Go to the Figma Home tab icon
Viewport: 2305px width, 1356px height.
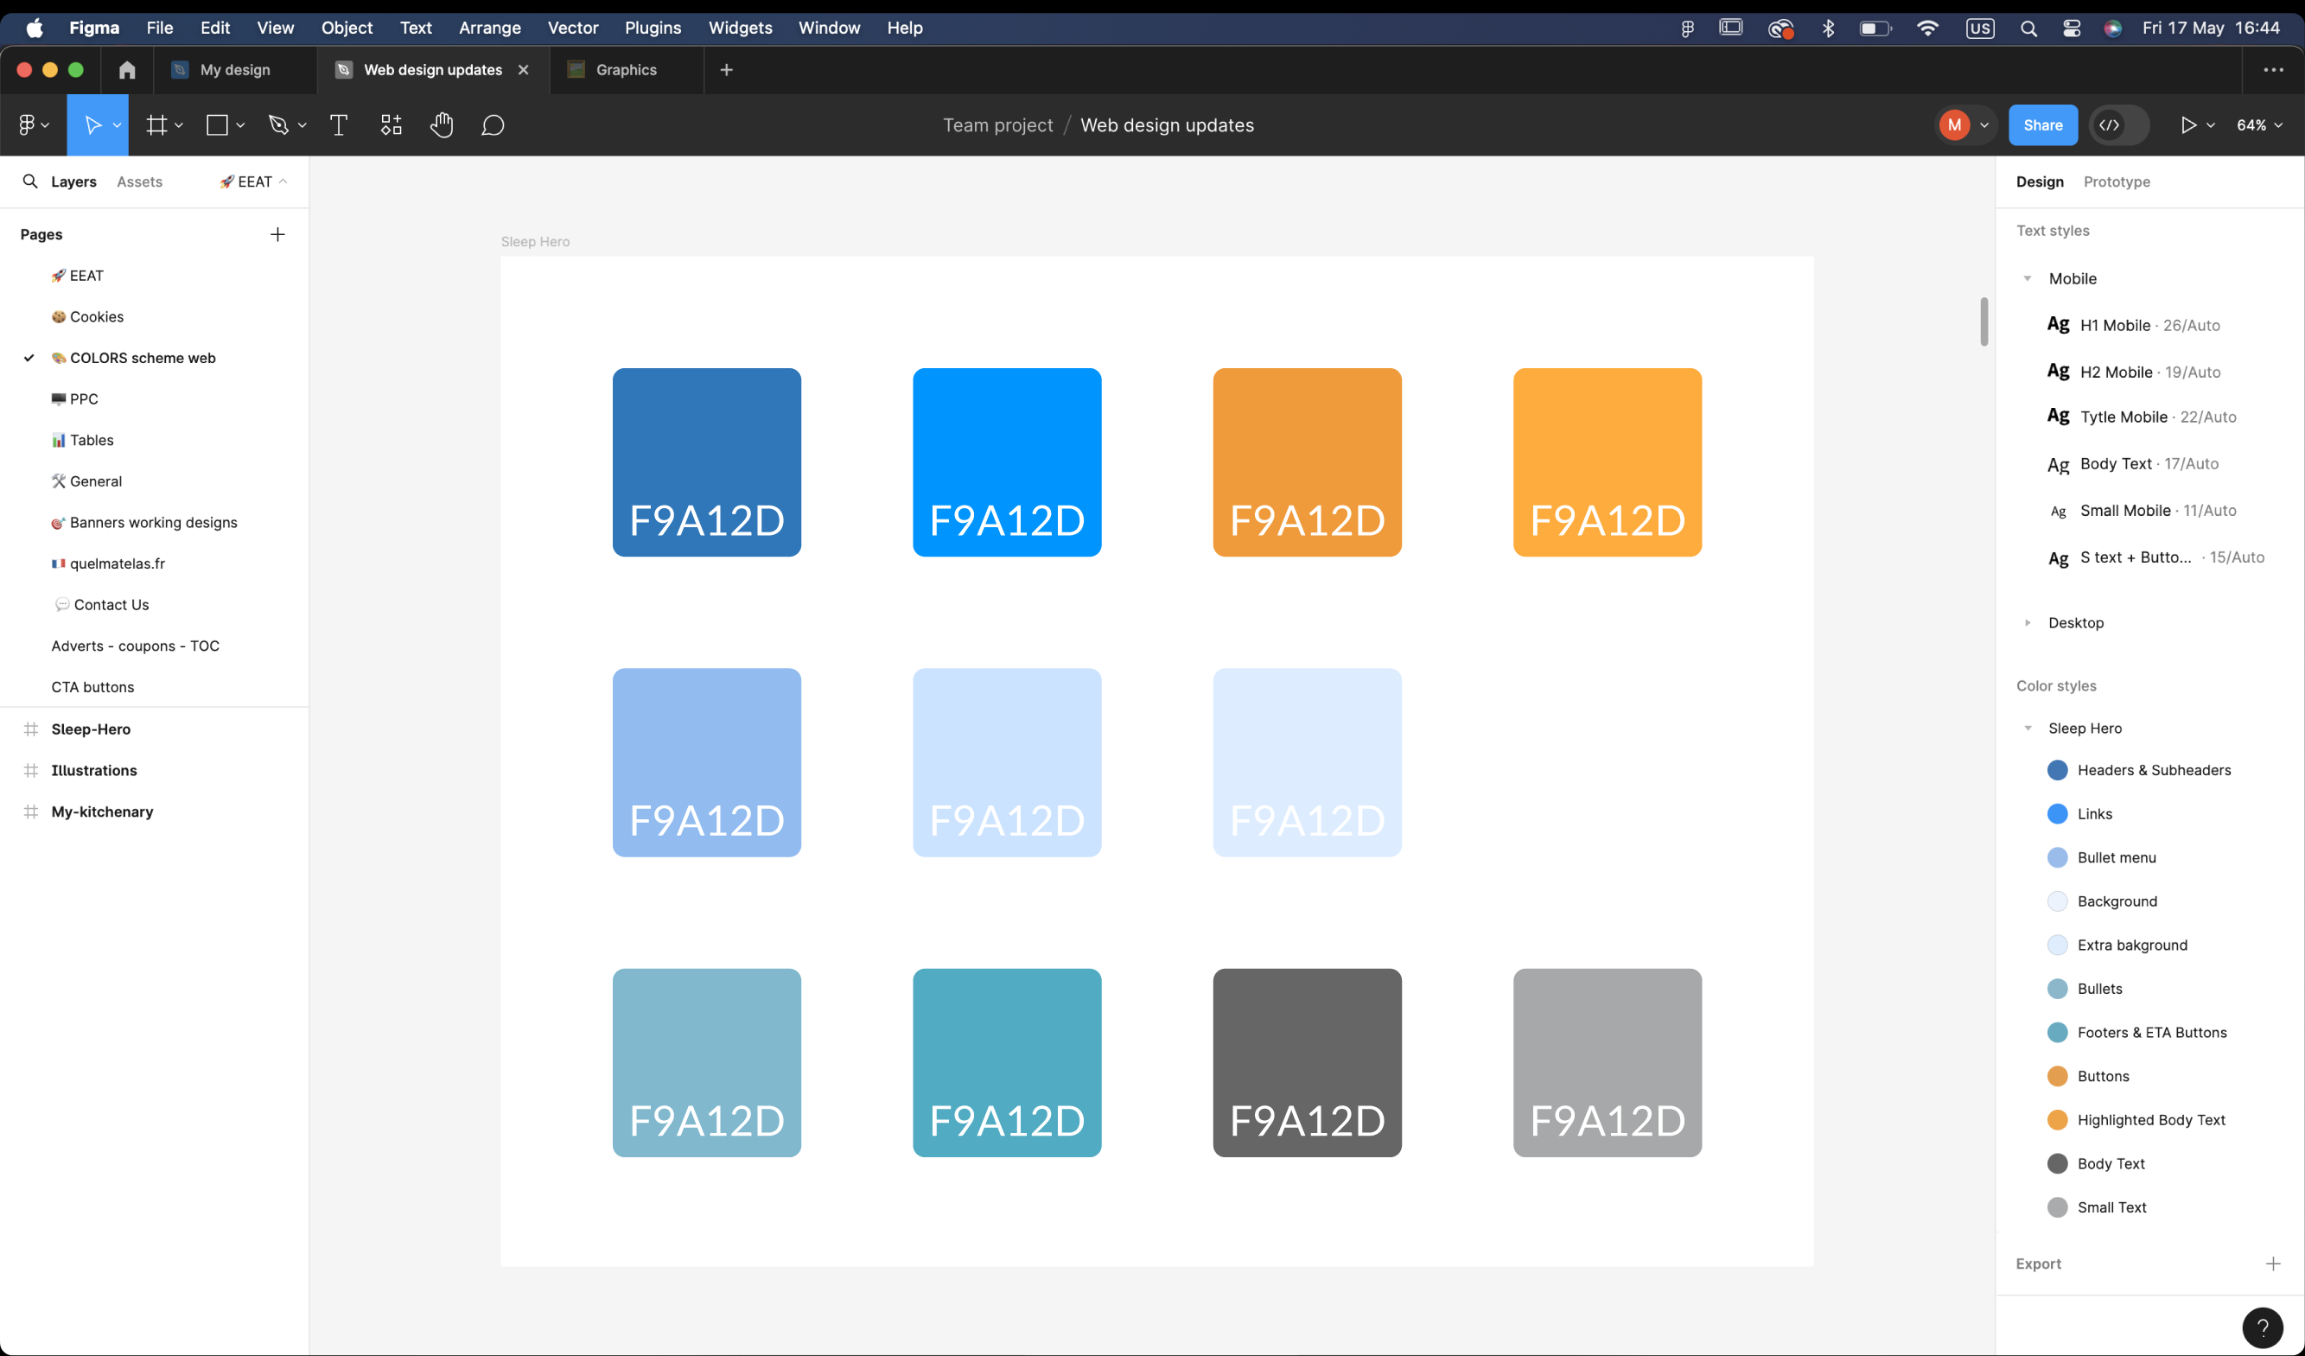point(127,69)
